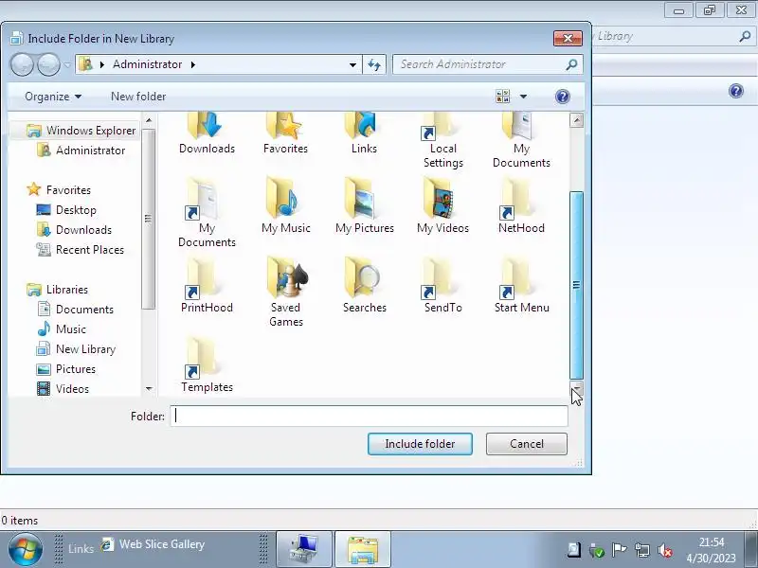Select the SendTo shortcut folder
Viewport: 758px width, 568px height.
442,285
